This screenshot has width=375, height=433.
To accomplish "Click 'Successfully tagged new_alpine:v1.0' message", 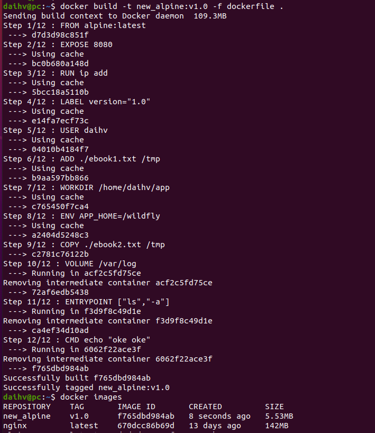I will pyautogui.click(x=86, y=387).
